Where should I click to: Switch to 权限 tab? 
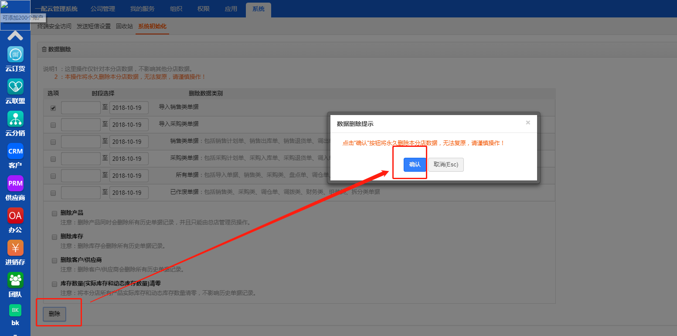pyautogui.click(x=204, y=9)
